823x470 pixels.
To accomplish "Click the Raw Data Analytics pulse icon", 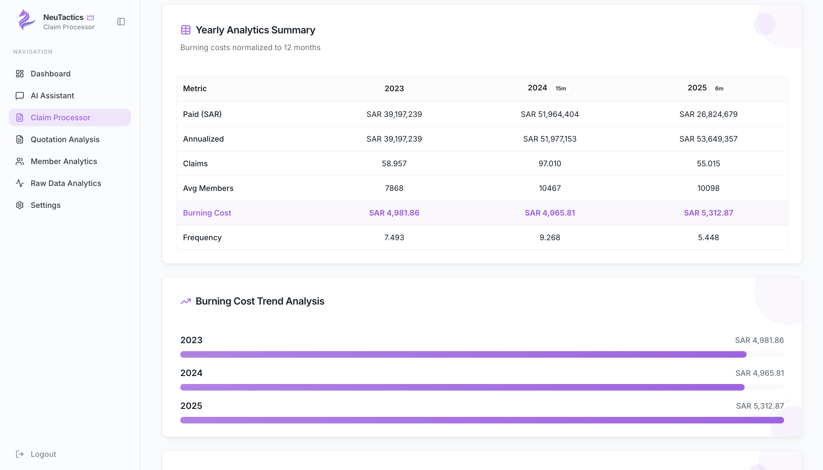I will [20, 183].
